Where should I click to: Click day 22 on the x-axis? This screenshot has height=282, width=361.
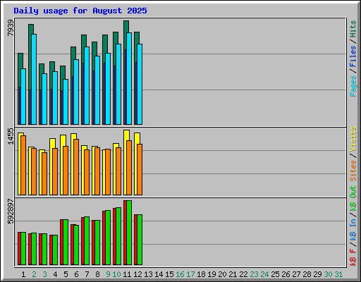pos(243,274)
